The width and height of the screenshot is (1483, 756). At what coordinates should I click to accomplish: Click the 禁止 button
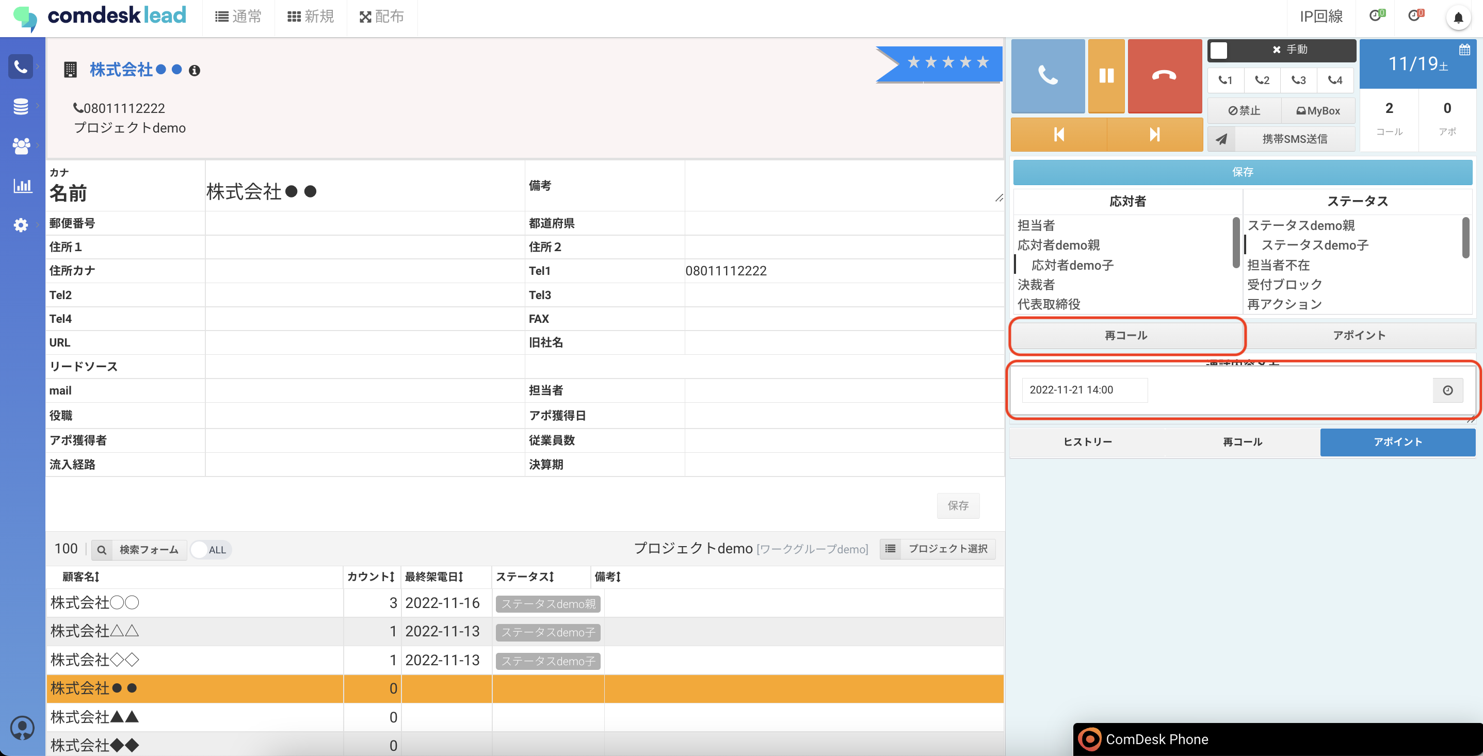tap(1244, 110)
